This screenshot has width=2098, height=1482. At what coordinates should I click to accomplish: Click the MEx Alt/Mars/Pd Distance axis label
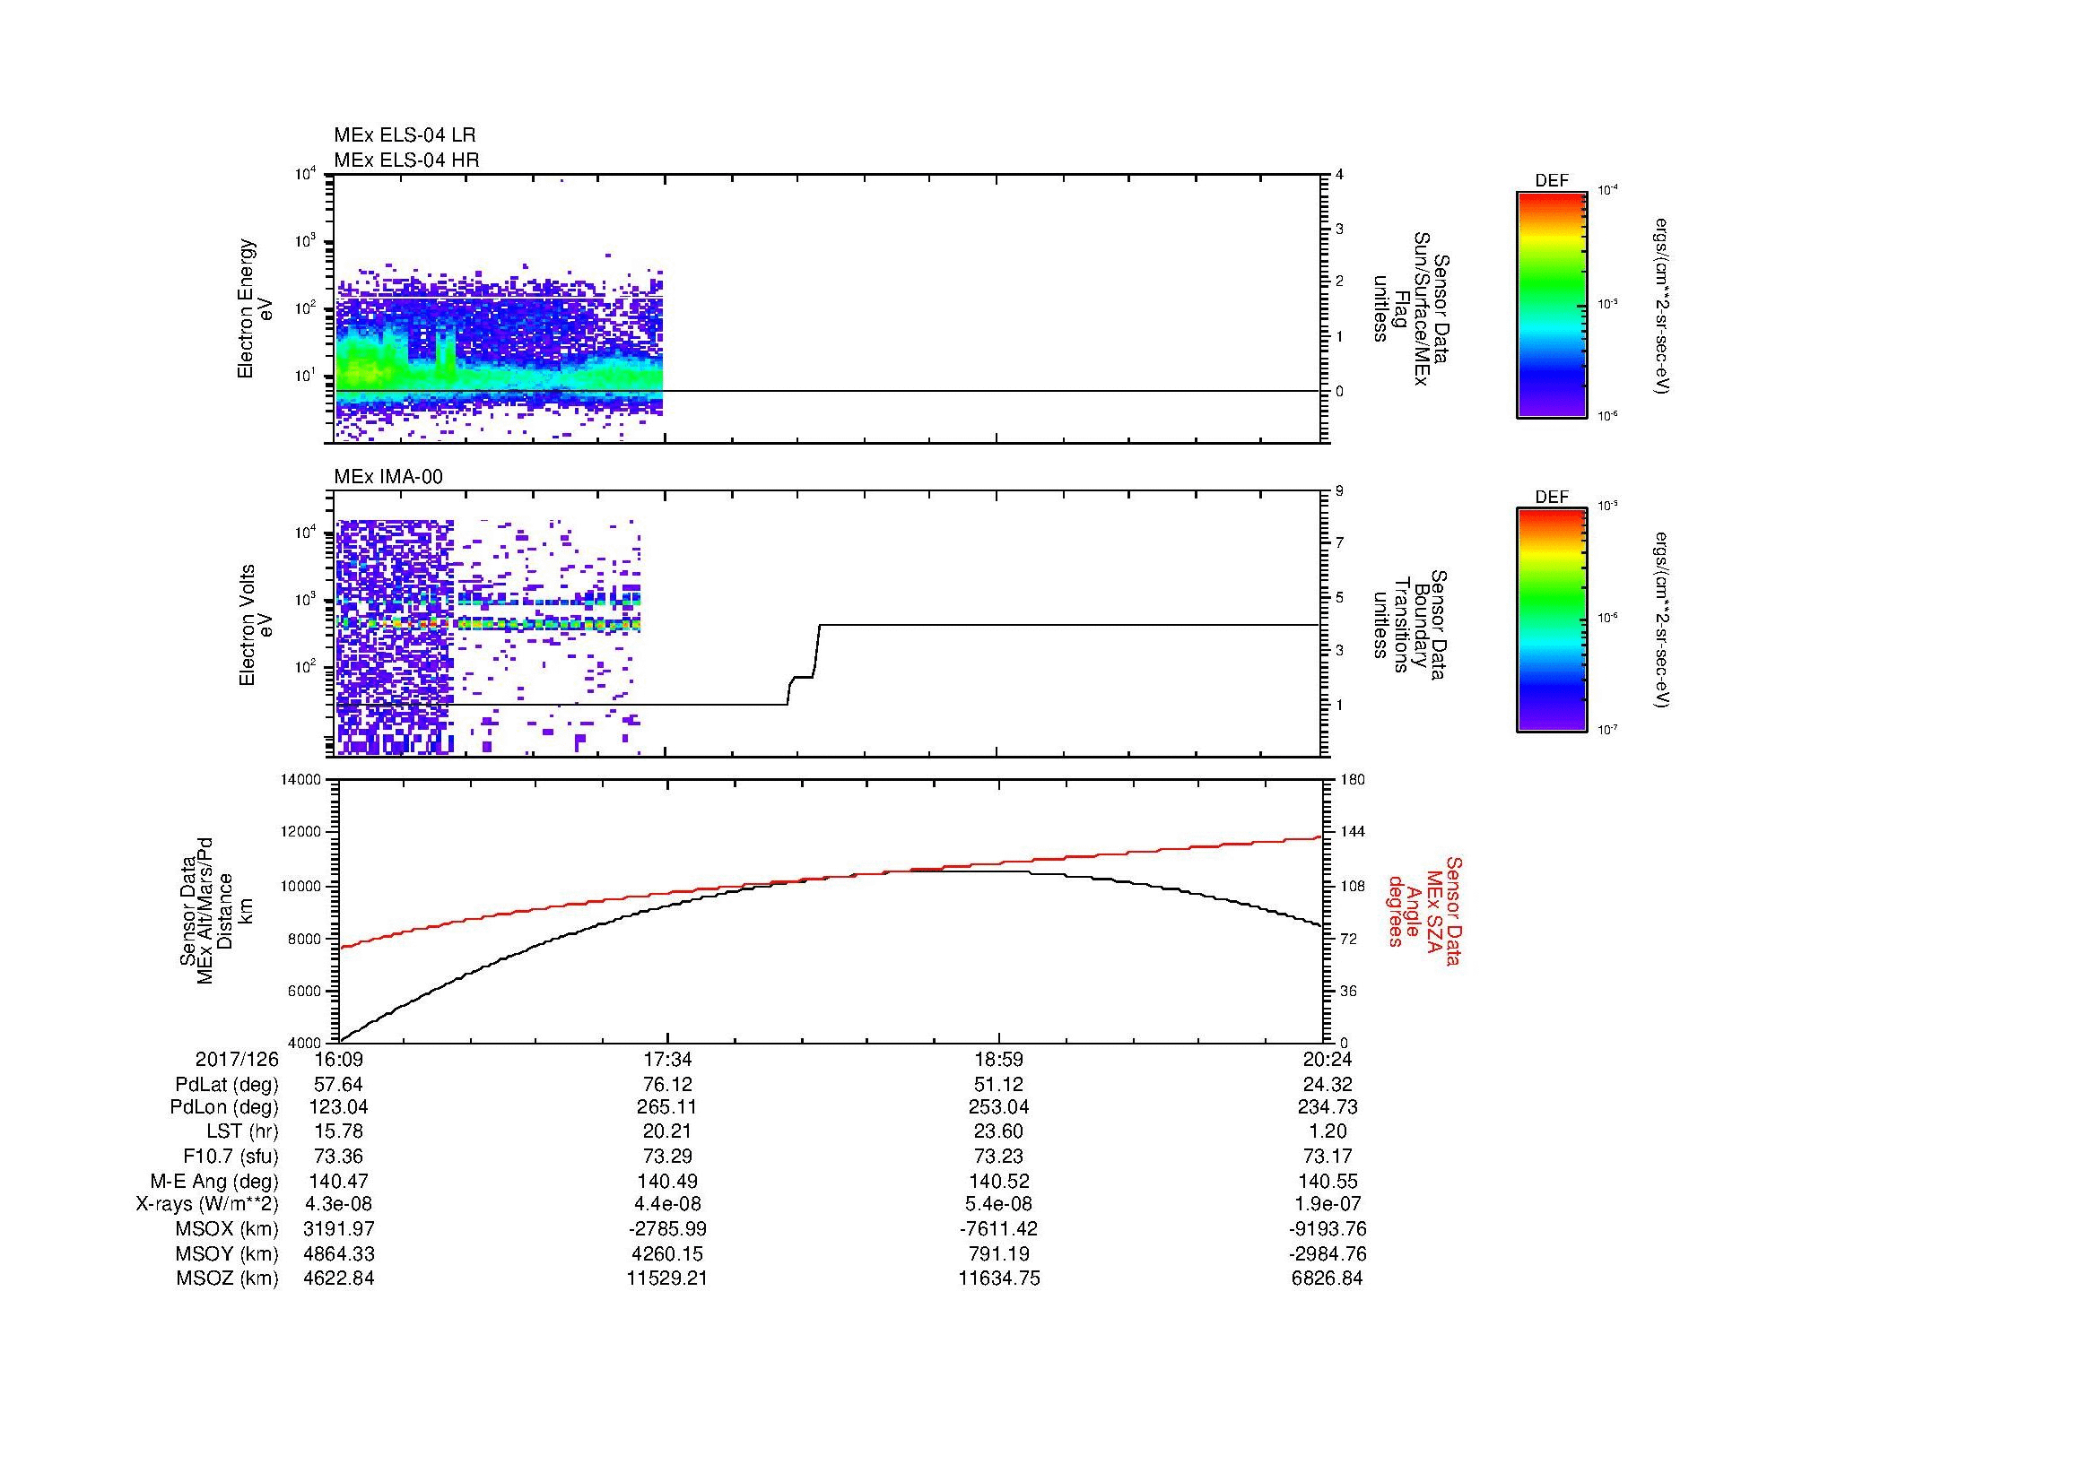pos(215,910)
